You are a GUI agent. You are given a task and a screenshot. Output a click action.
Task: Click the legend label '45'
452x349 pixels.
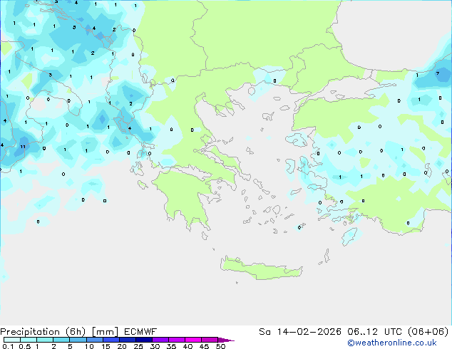[x=204, y=346]
